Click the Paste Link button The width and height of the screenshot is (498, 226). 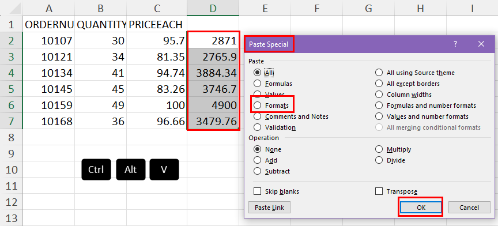(269, 208)
